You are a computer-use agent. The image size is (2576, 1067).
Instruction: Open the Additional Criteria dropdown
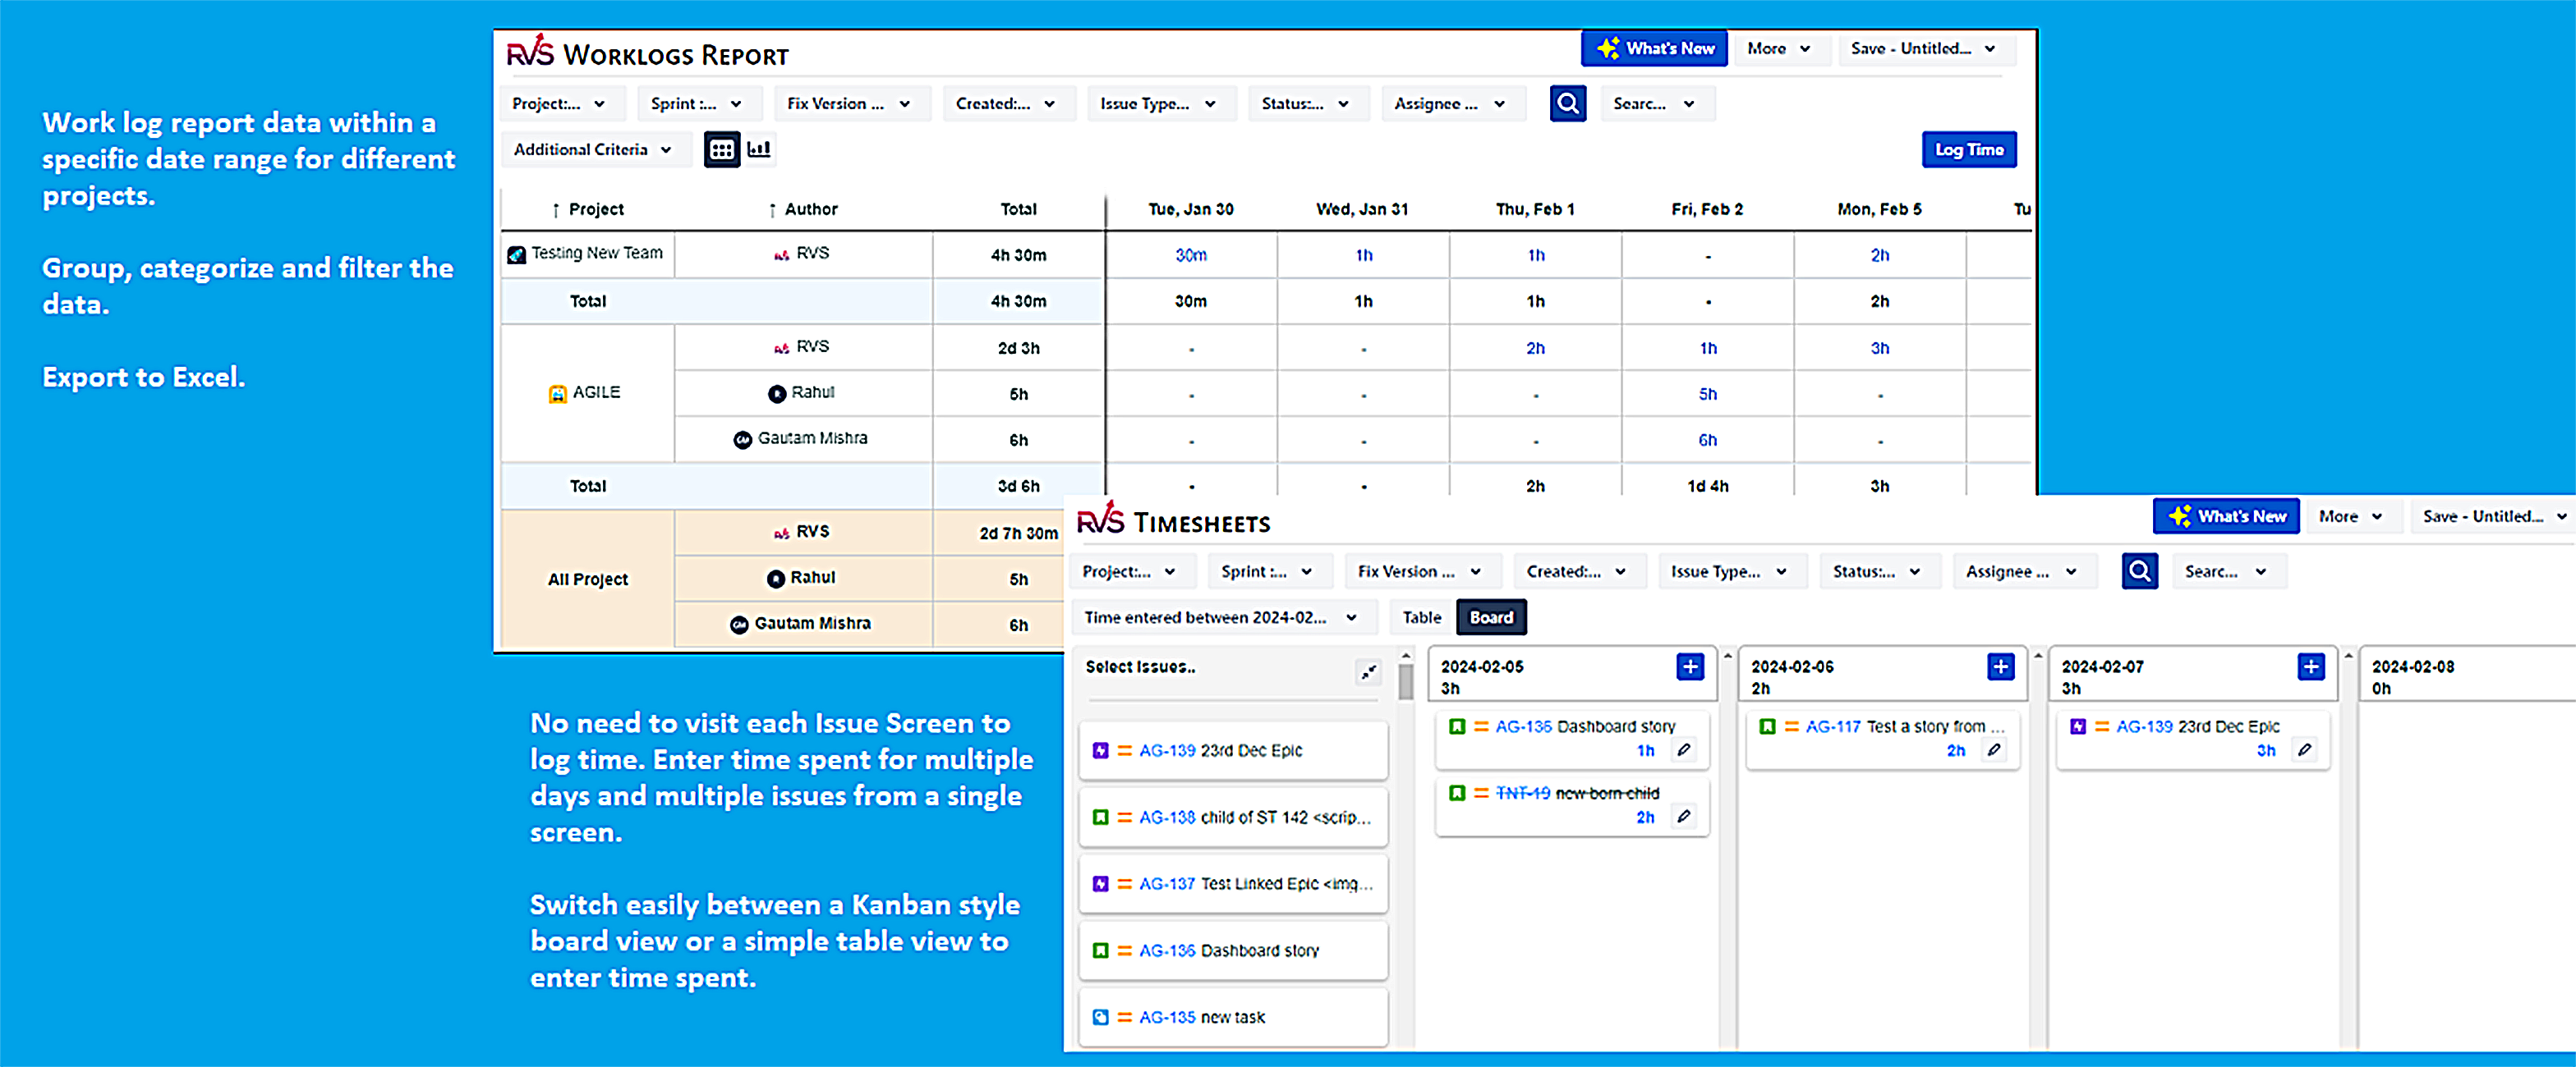(x=595, y=149)
